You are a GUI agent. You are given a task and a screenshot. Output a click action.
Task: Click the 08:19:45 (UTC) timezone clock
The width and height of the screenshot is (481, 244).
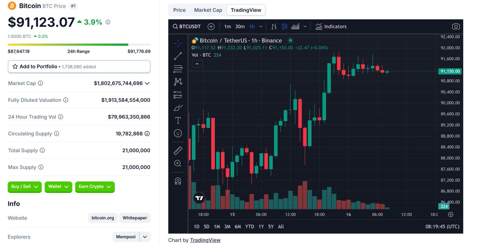click(443, 226)
